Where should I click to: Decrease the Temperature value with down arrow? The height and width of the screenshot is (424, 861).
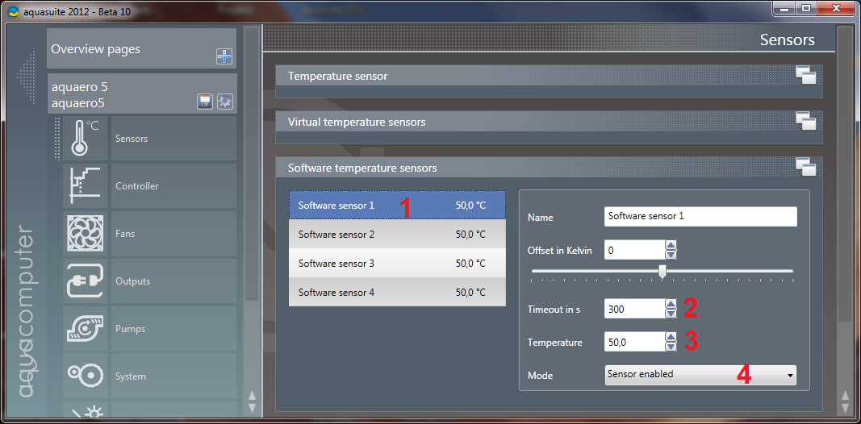click(671, 347)
